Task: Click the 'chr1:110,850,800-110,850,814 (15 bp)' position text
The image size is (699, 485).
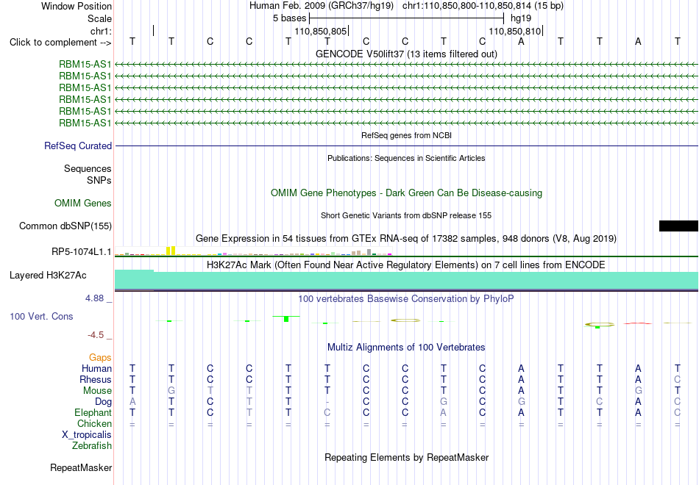Action: pos(483,6)
